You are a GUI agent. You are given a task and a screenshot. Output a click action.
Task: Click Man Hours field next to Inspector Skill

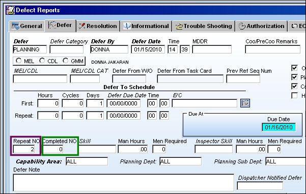pyautogui.click(x=251, y=149)
